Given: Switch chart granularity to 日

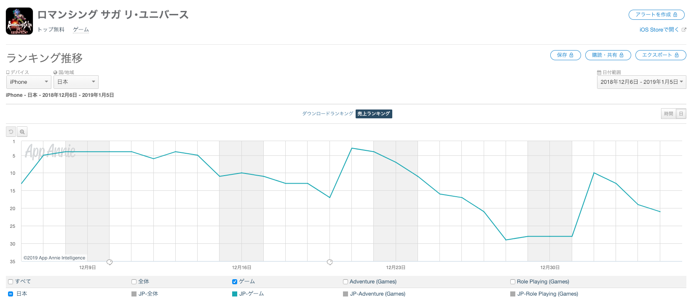Looking at the screenshot, I should [x=681, y=114].
